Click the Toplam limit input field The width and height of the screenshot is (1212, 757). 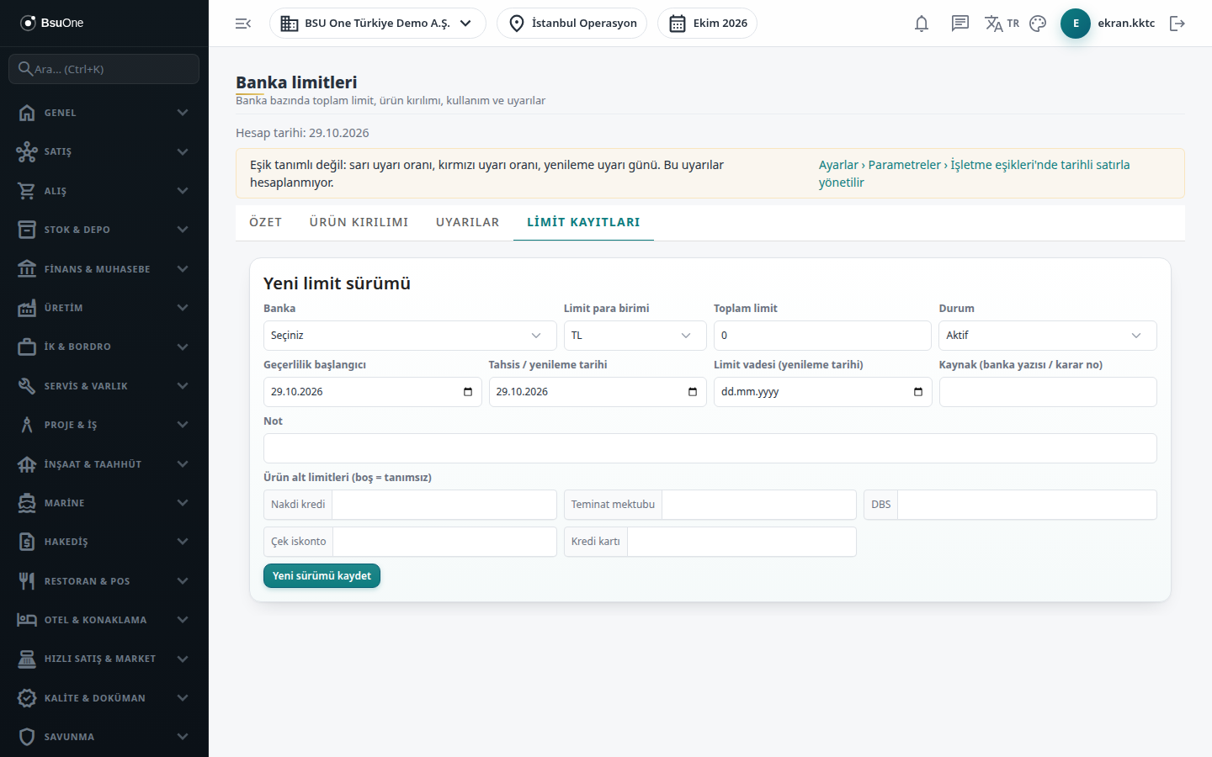(x=822, y=336)
